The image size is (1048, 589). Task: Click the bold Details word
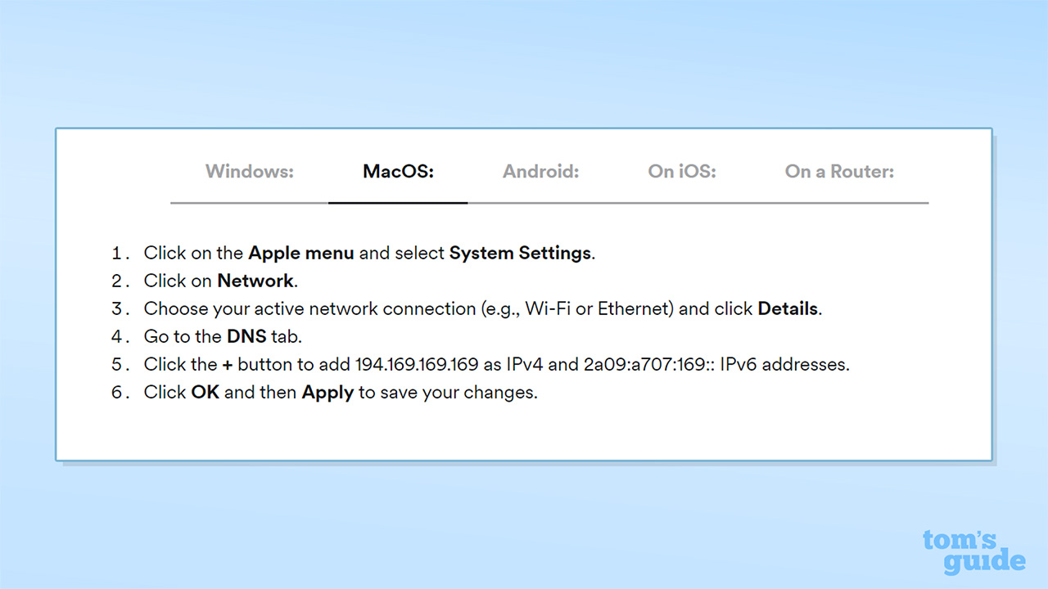(788, 308)
